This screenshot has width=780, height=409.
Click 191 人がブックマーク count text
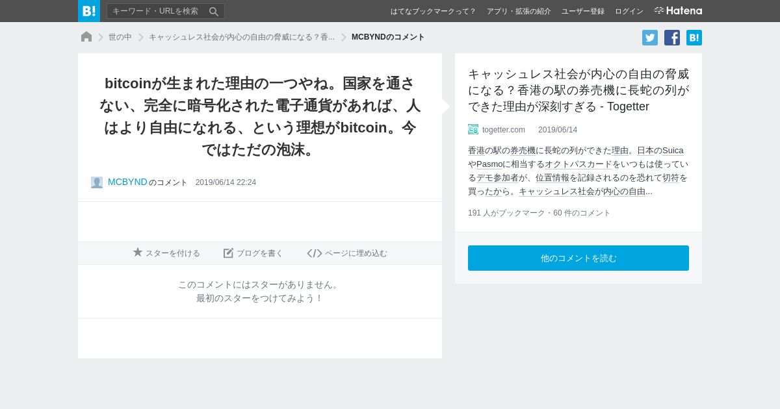508,213
